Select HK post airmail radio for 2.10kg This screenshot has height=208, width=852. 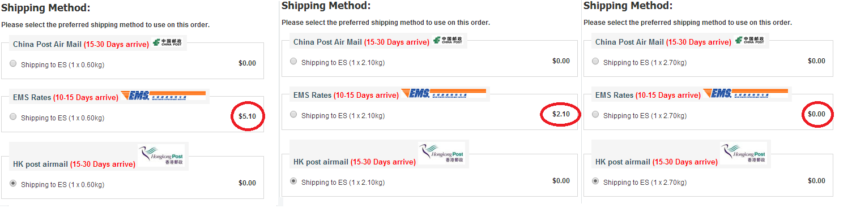[x=293, y=181]
